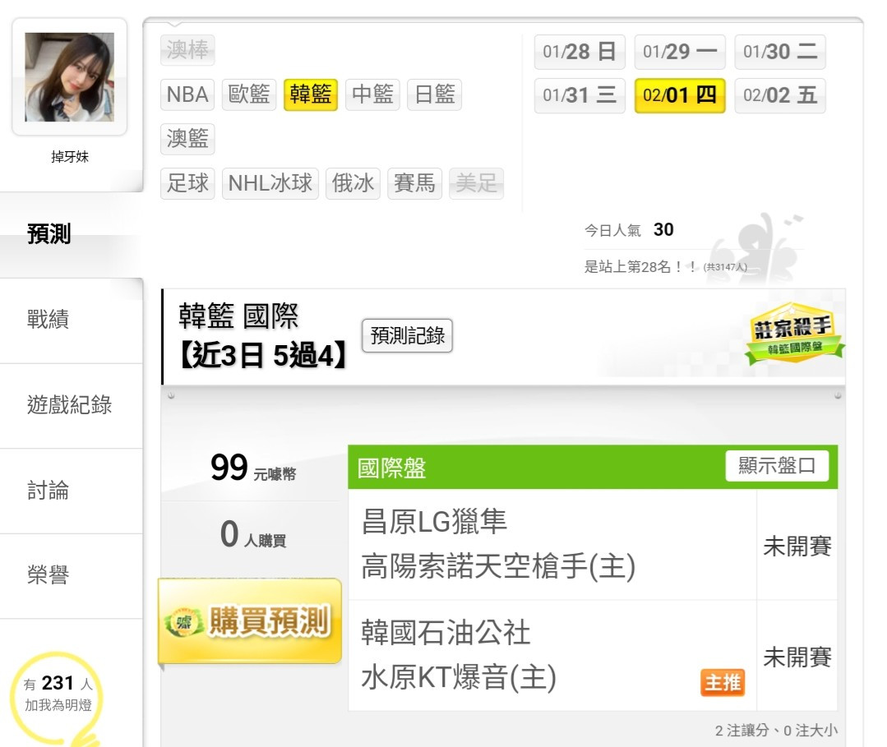Click the 加我為明燈 circle
The width and height of the screenshot is (887, 747).
click(x=57, y=696)
